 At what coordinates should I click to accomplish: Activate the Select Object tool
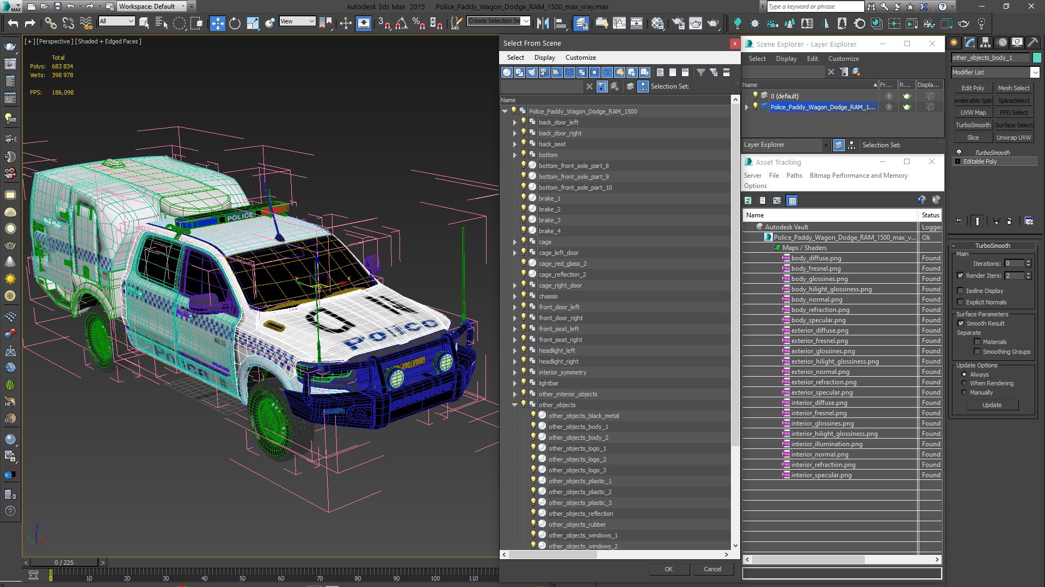144,23
